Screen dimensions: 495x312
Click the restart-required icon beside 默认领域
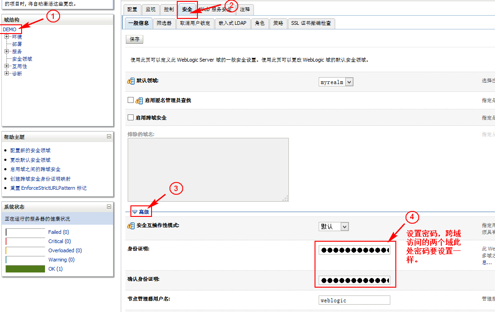(x=131, y=81)
